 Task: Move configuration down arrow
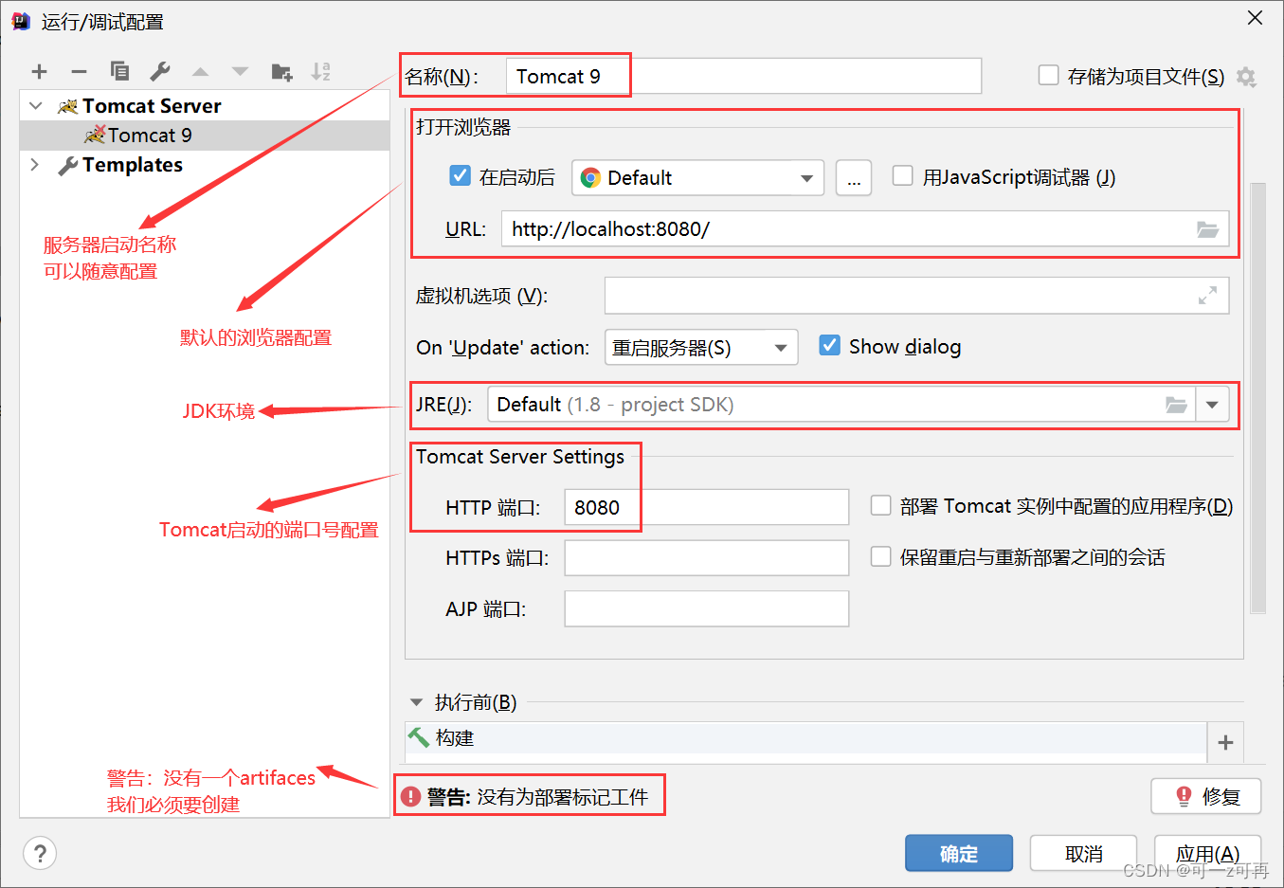pyautogui.click(x=240, y=71)
